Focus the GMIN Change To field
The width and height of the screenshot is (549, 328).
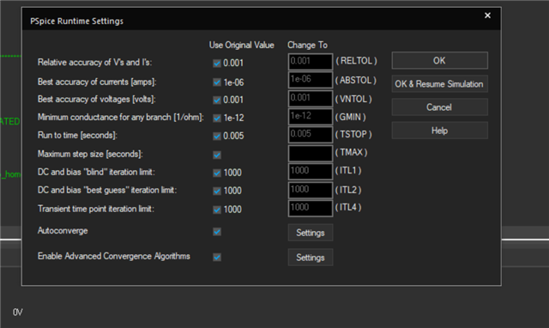coord(311,117)
